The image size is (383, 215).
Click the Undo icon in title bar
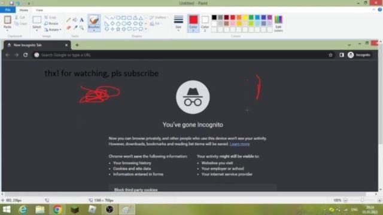19,4
